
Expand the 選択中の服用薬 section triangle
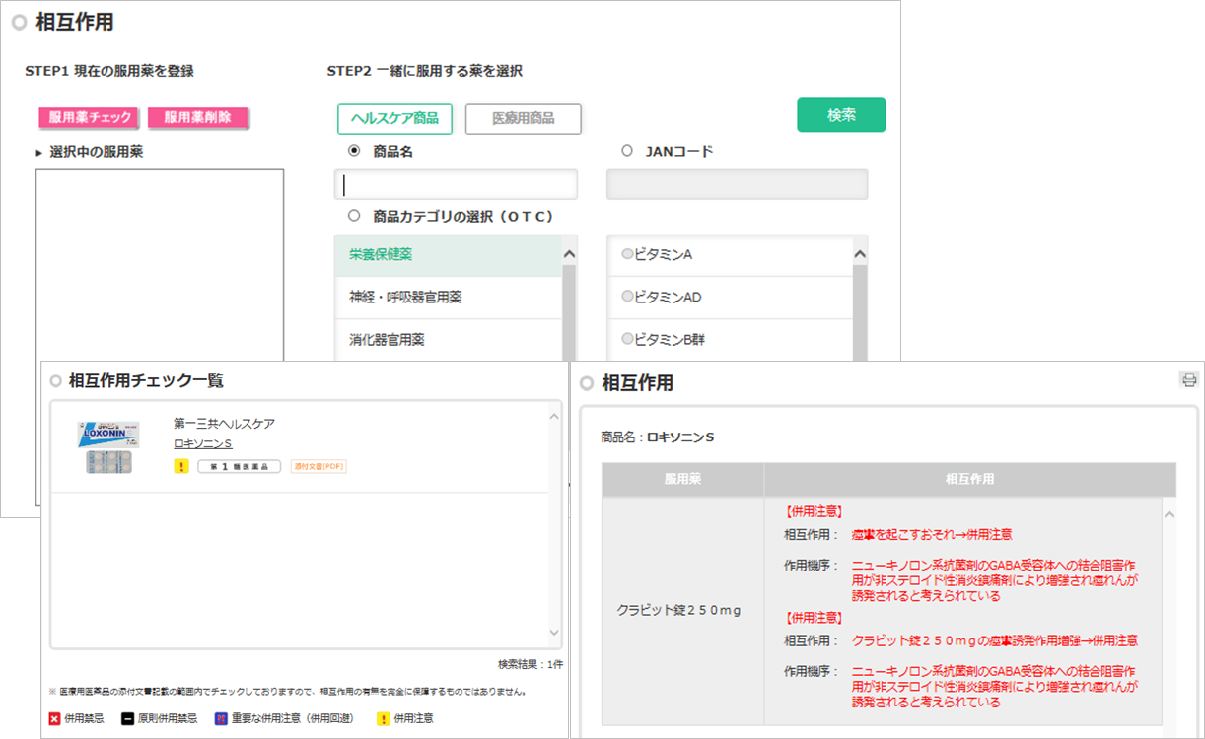[39, 153]
